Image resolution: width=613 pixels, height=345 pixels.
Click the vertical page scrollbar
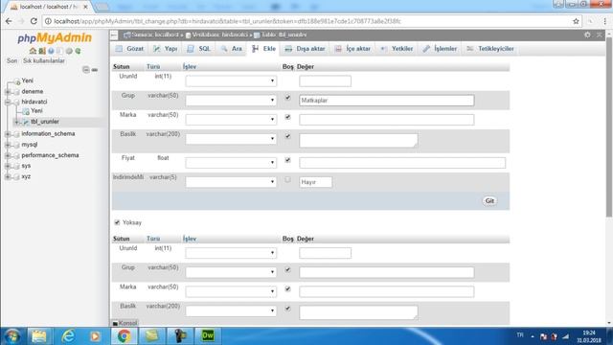click(x=609, y=127)
